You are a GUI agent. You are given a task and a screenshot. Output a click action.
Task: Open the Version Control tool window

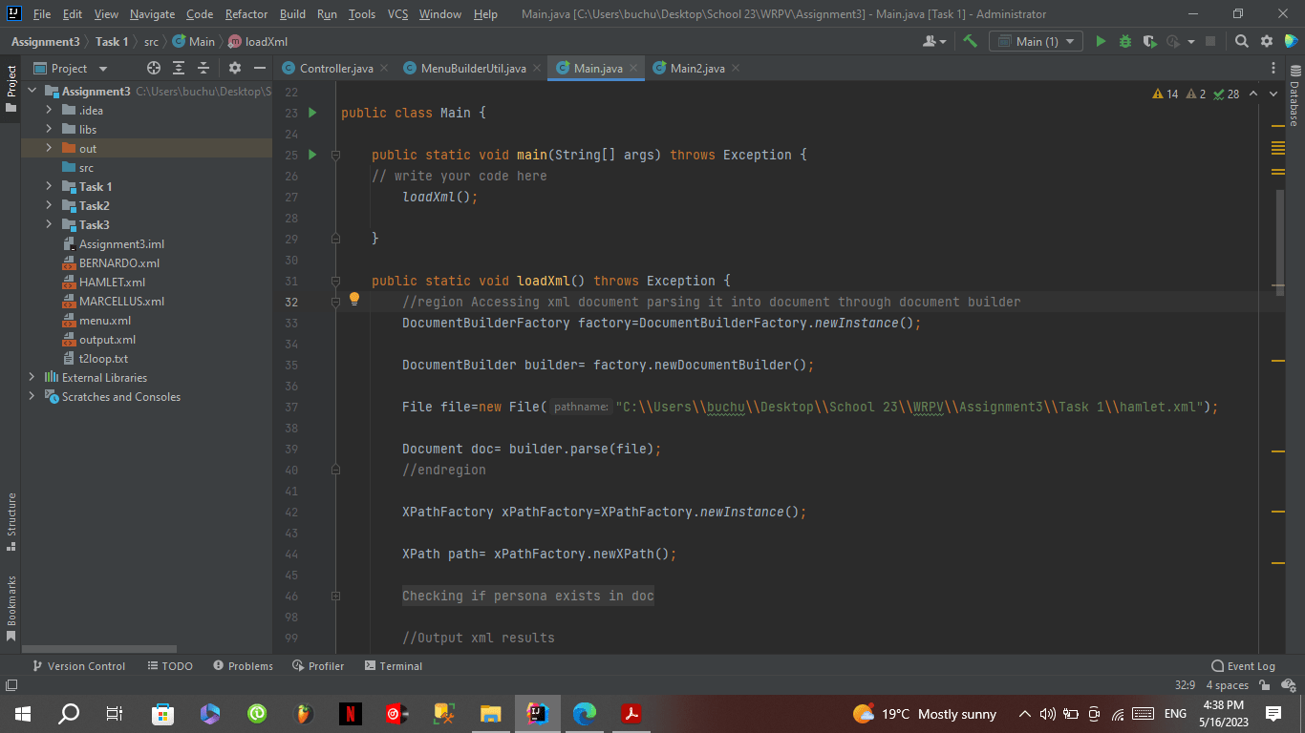point(78,666)
